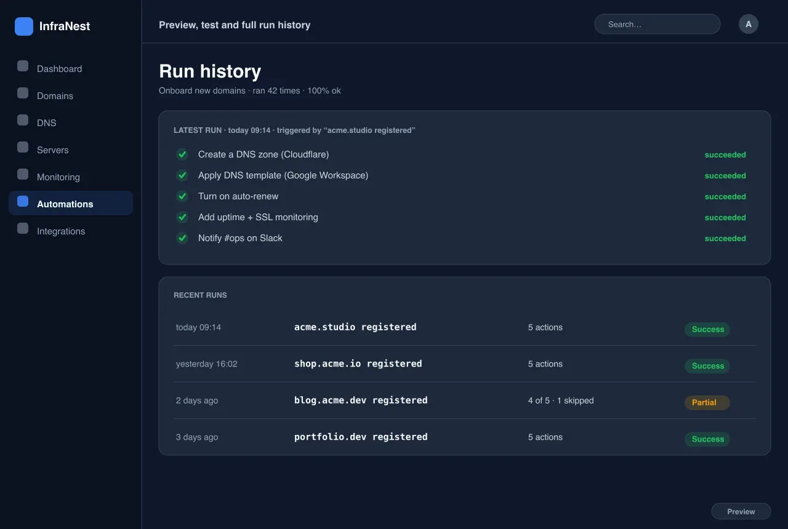
Task: Click succeeded status for Apply DNS template
Action: (725, 176)
